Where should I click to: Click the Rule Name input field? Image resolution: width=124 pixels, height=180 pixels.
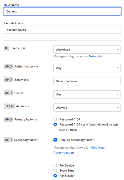(62, 11)
